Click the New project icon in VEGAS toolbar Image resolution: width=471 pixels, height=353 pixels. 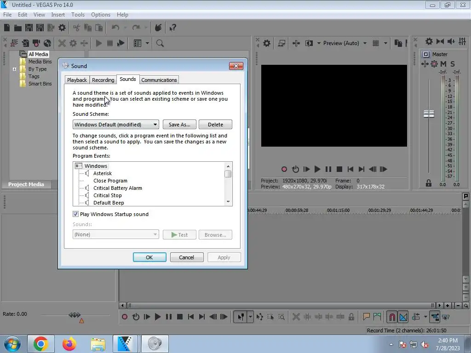pos(7,28)
